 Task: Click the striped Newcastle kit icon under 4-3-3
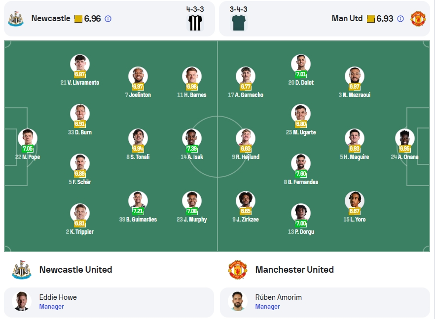(196, 23)
